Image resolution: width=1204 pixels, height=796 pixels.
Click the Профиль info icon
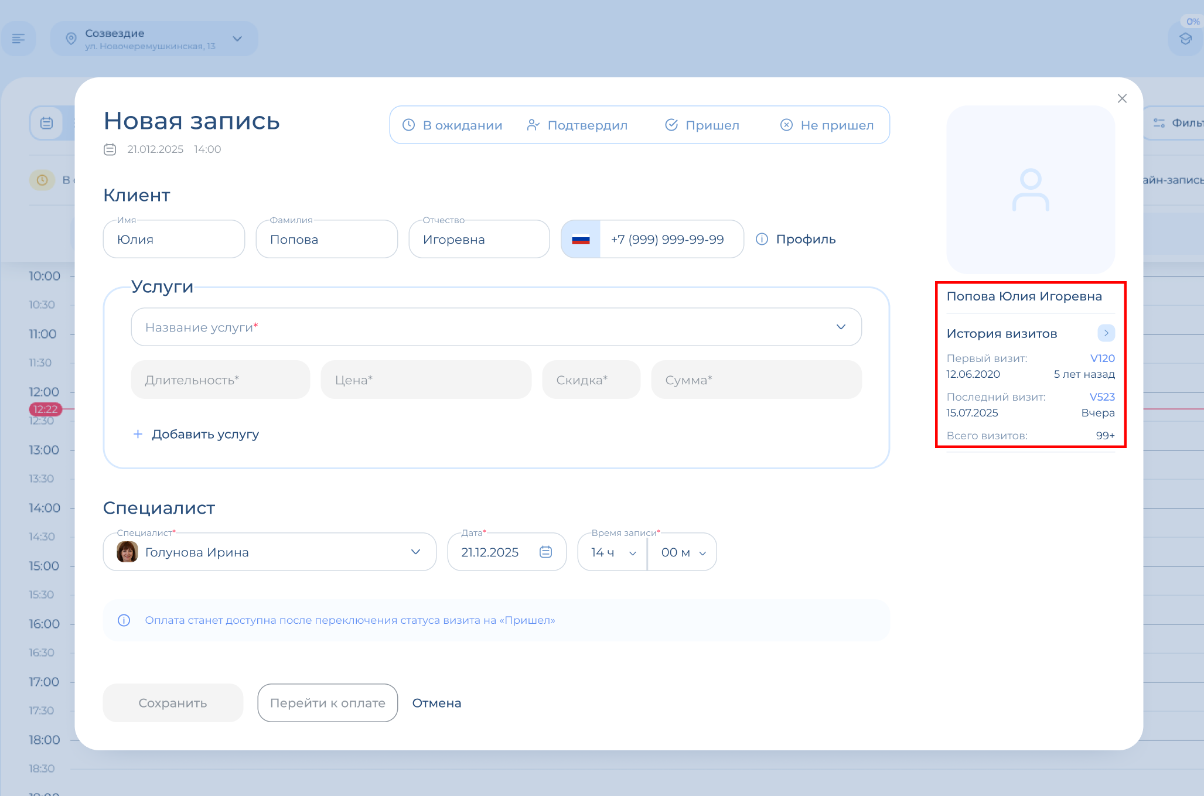coord(762,239)
